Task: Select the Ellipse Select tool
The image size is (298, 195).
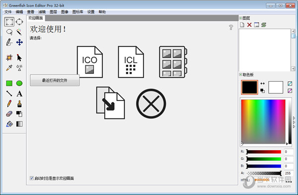Action: tap(19, 22)
